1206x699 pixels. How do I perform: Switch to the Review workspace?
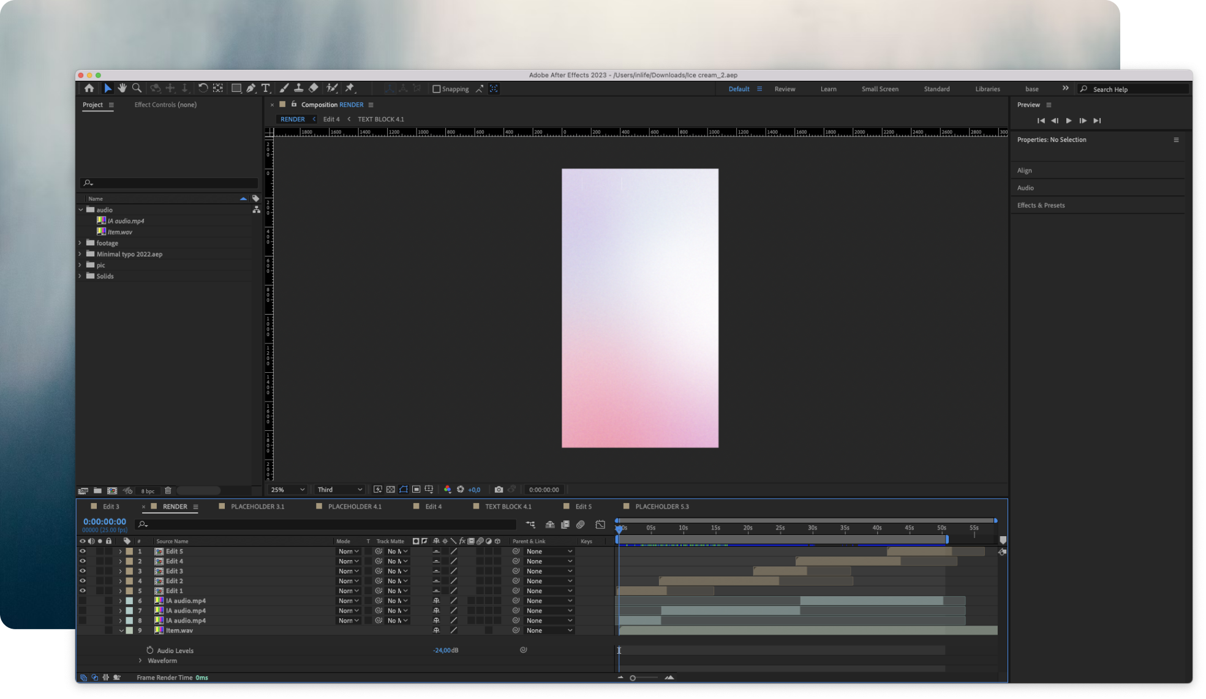coord(785,89)
